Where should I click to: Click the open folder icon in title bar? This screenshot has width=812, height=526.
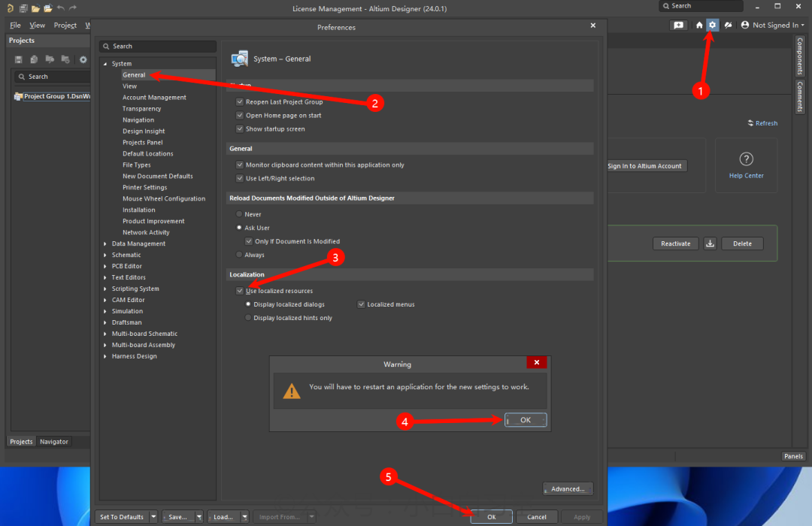pyautogui.click(x=36, y=8)
